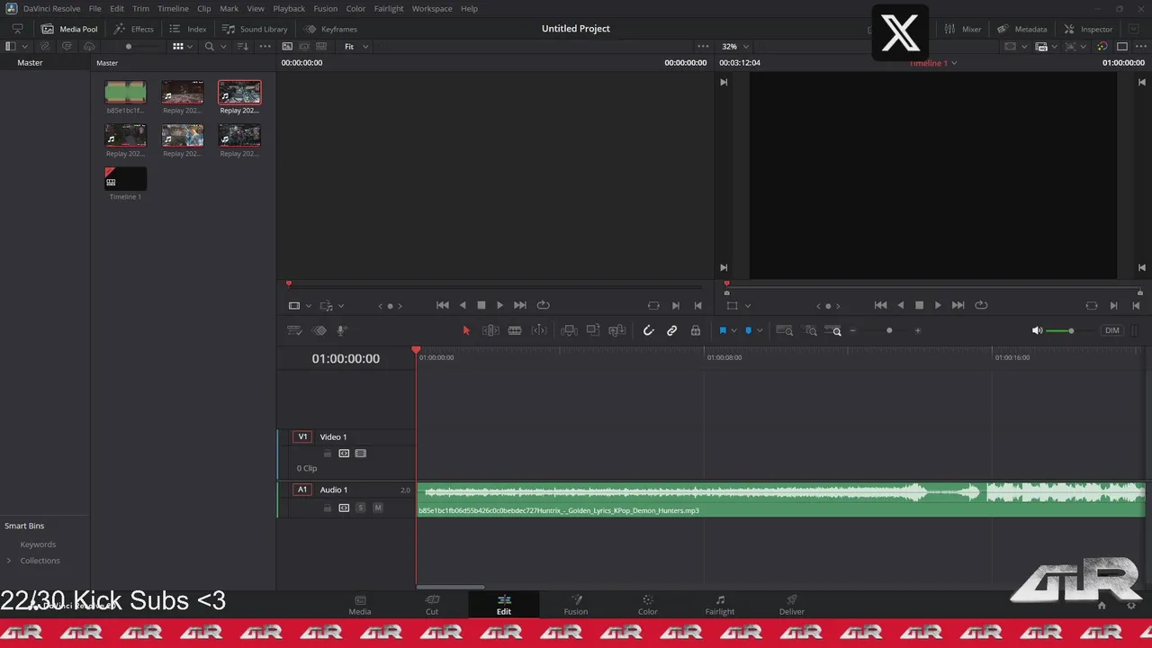This screenshot has height=648, width=1152.
Task: Toggle Auto Track Selector on Video 1
Action: [x=344, y=454]
